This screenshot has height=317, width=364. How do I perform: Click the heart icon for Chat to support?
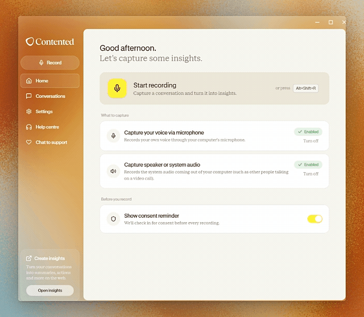pos(29,142)
